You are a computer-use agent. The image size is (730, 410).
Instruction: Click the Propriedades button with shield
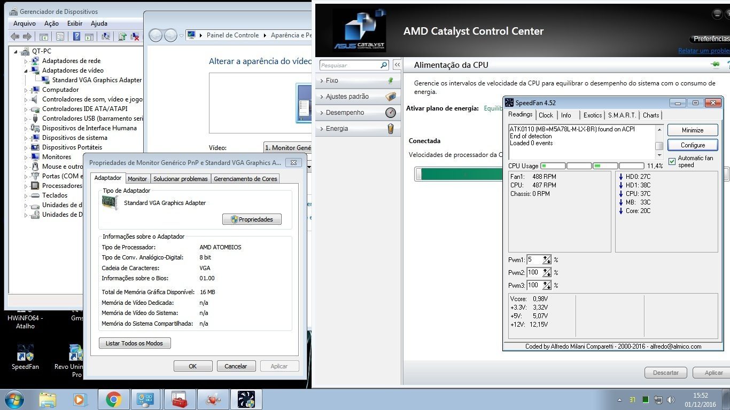pos(252,219)
